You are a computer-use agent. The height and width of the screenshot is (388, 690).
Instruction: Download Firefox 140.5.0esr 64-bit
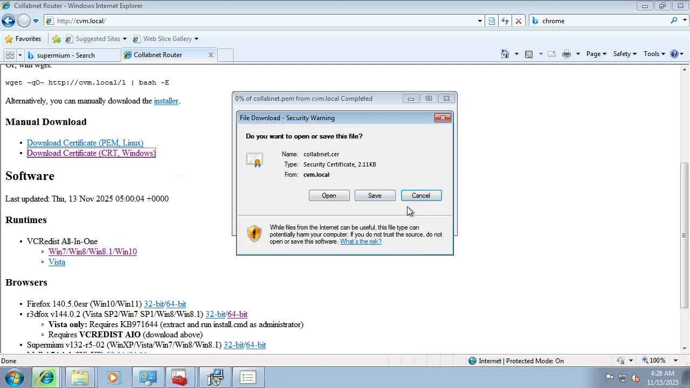point(176,304)
